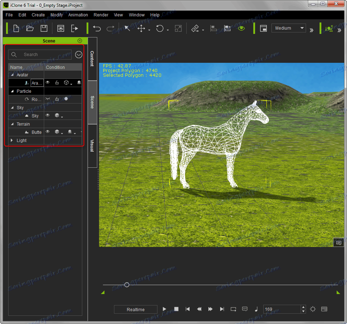This screenshot has width=347, height=324.
Task: Open the playback settings gear icon
Action: 313,309
